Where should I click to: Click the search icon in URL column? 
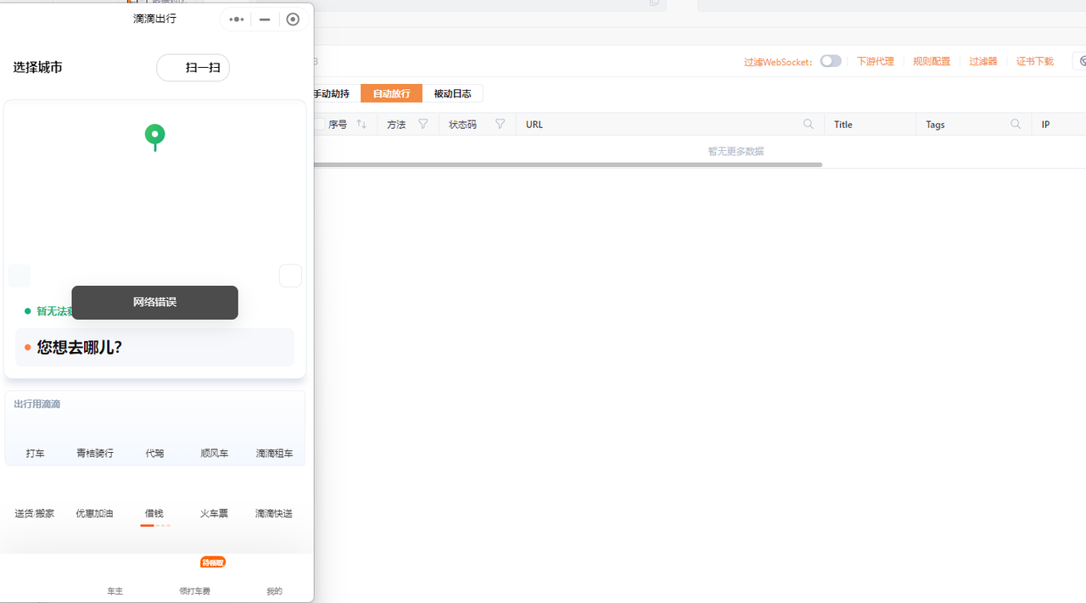(x=809, y=124)
